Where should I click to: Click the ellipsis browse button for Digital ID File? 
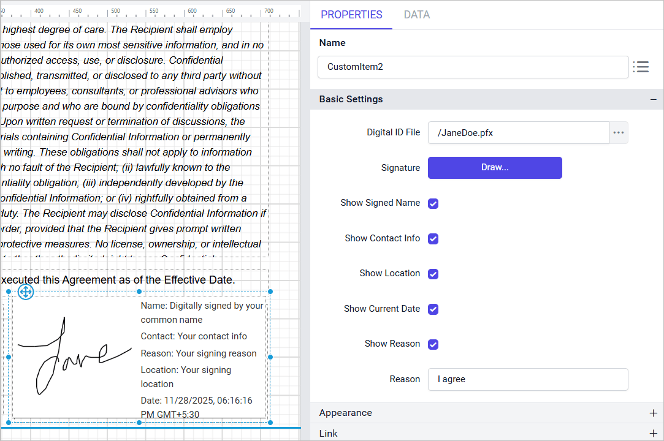click(x=618, y=133)
